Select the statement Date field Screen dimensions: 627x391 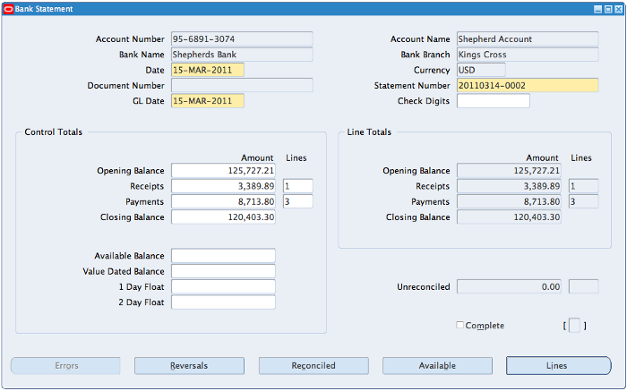[208, 70]
